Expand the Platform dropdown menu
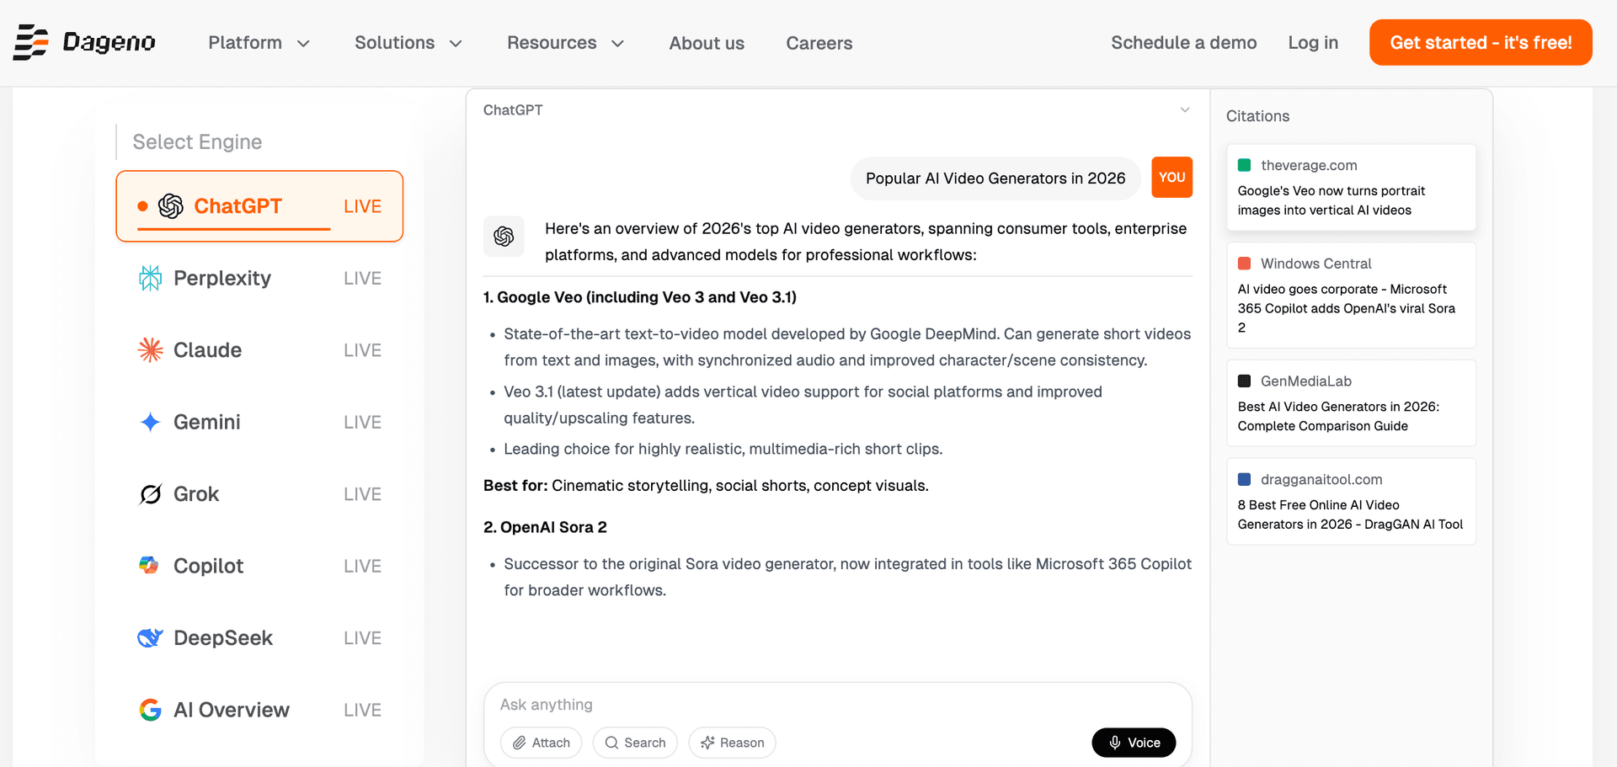The image size is (1617, 767). (259, 43)
